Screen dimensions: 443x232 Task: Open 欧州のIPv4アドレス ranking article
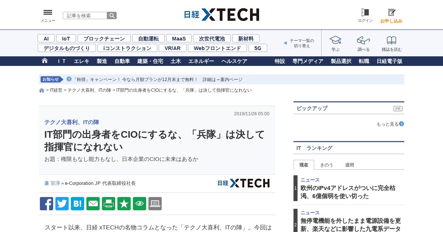348,192
